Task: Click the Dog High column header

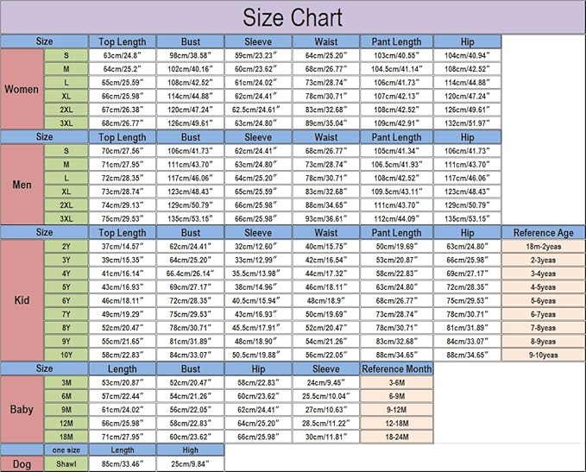Action: point(190,450)
